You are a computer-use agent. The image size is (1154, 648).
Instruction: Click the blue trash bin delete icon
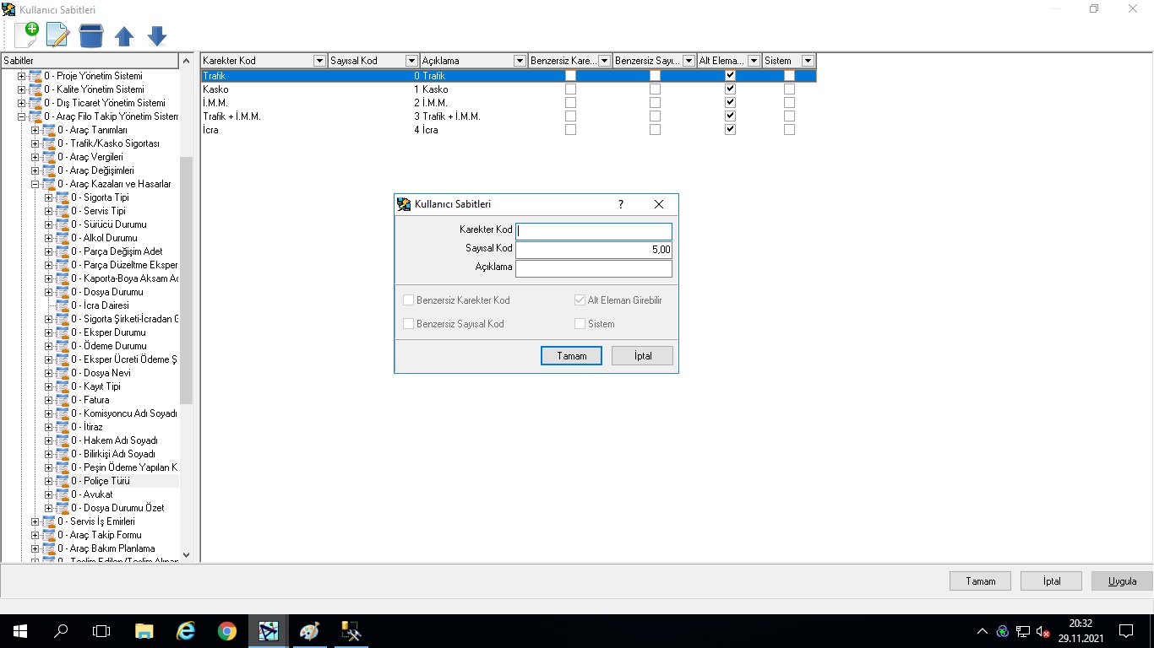pos(90,35)
